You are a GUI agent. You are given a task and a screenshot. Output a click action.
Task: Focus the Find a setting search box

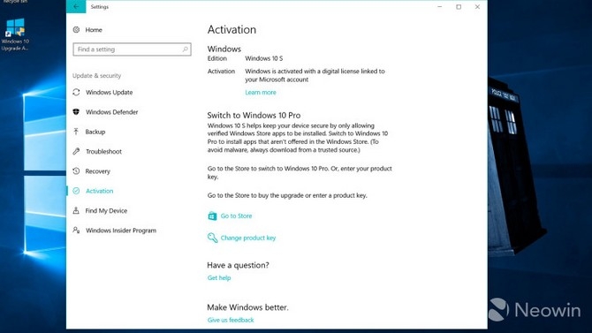coord(132,49)
